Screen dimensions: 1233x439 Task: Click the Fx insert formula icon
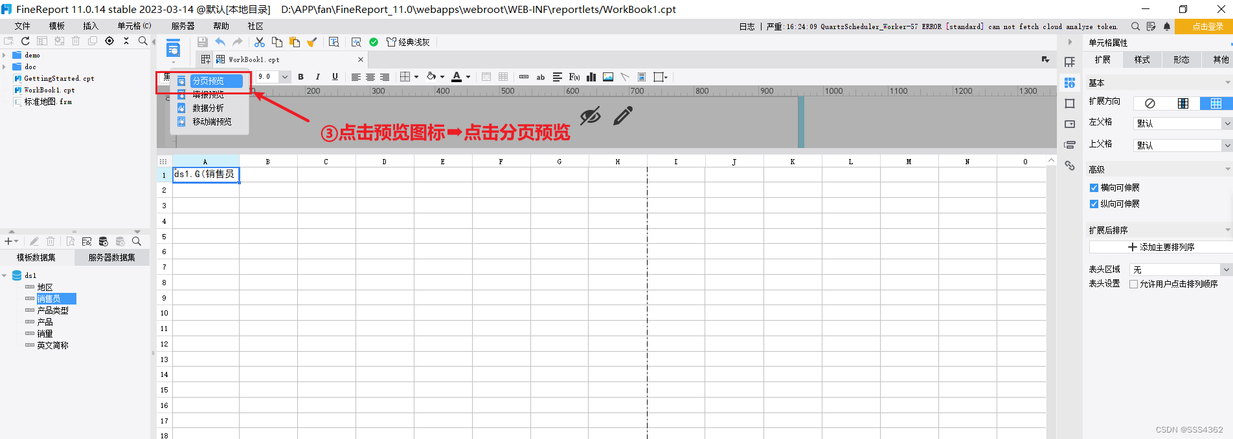tap(574, 77)
